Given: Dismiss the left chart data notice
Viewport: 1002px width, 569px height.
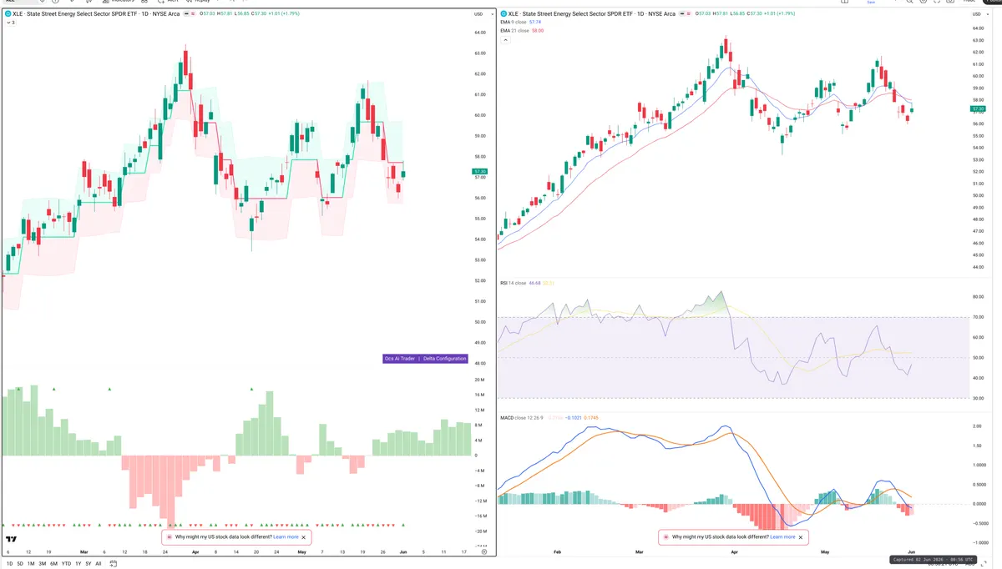Looking at the screenshot, I should pyautogui.click(x=305, y=537).
